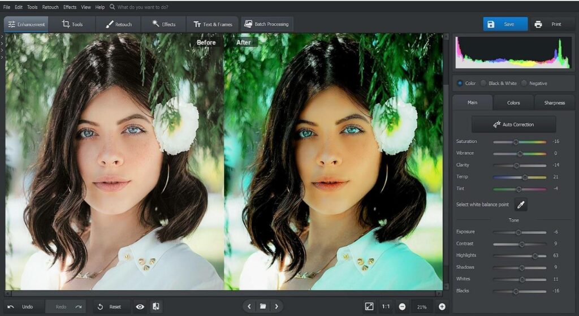Click the Clarity slider handle

coord(517,166)
